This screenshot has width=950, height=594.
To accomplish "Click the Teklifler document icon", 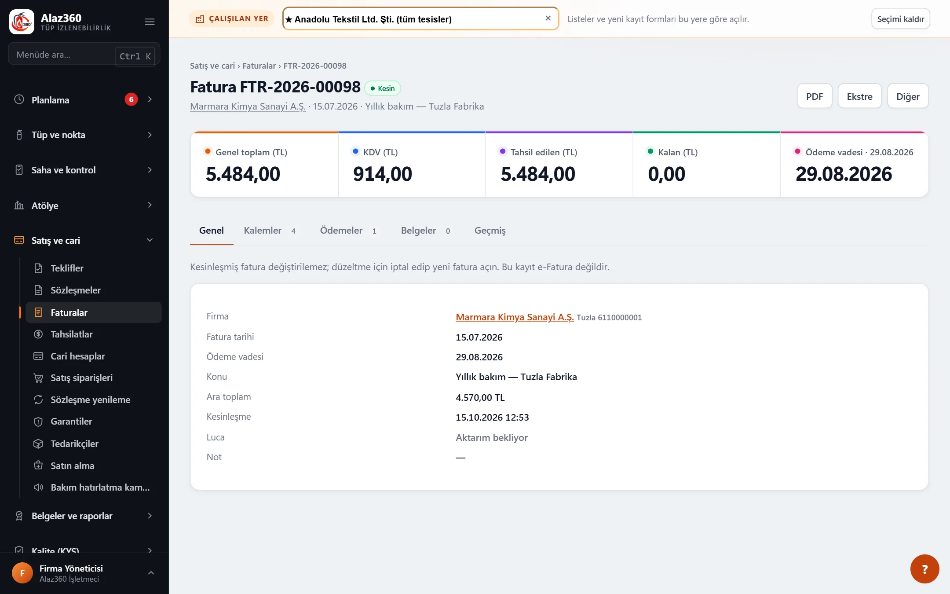I will point(38,268).
